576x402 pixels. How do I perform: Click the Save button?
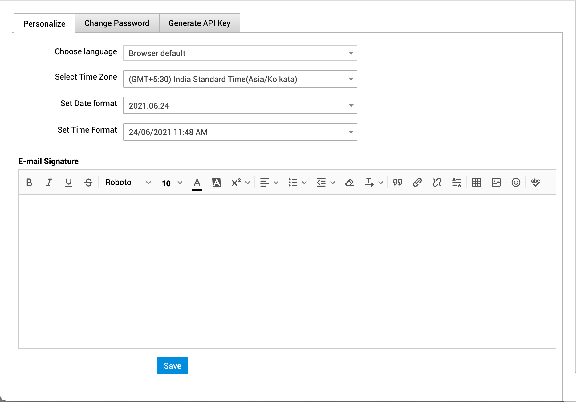172,366
